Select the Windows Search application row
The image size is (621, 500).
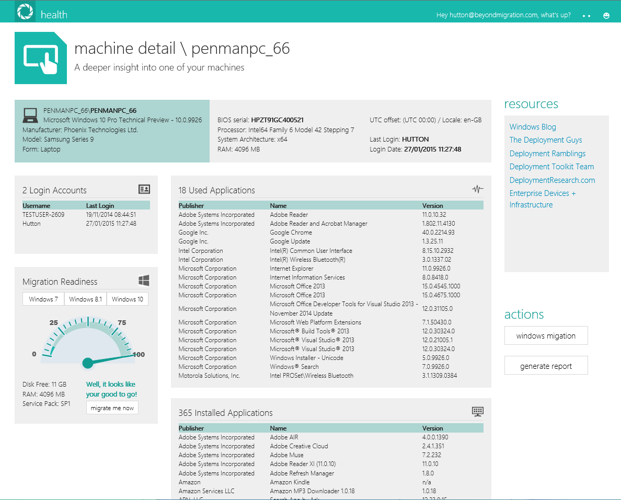tap(331, 367)
